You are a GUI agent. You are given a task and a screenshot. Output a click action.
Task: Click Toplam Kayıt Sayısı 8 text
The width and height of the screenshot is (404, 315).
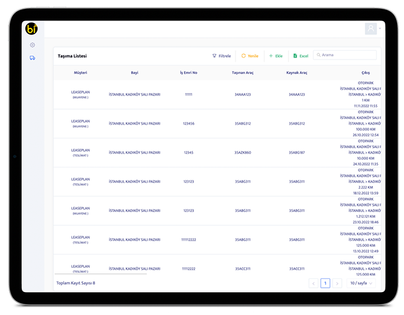[76, 283]
